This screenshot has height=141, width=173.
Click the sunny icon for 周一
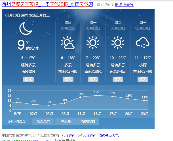[93, 43]
